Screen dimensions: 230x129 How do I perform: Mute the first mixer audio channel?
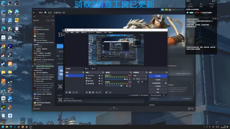click(x=127, y=79)
